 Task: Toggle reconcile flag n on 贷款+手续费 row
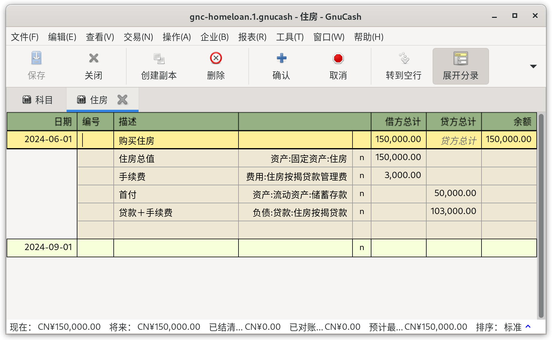pyautogui.click(x=362, y=212)
